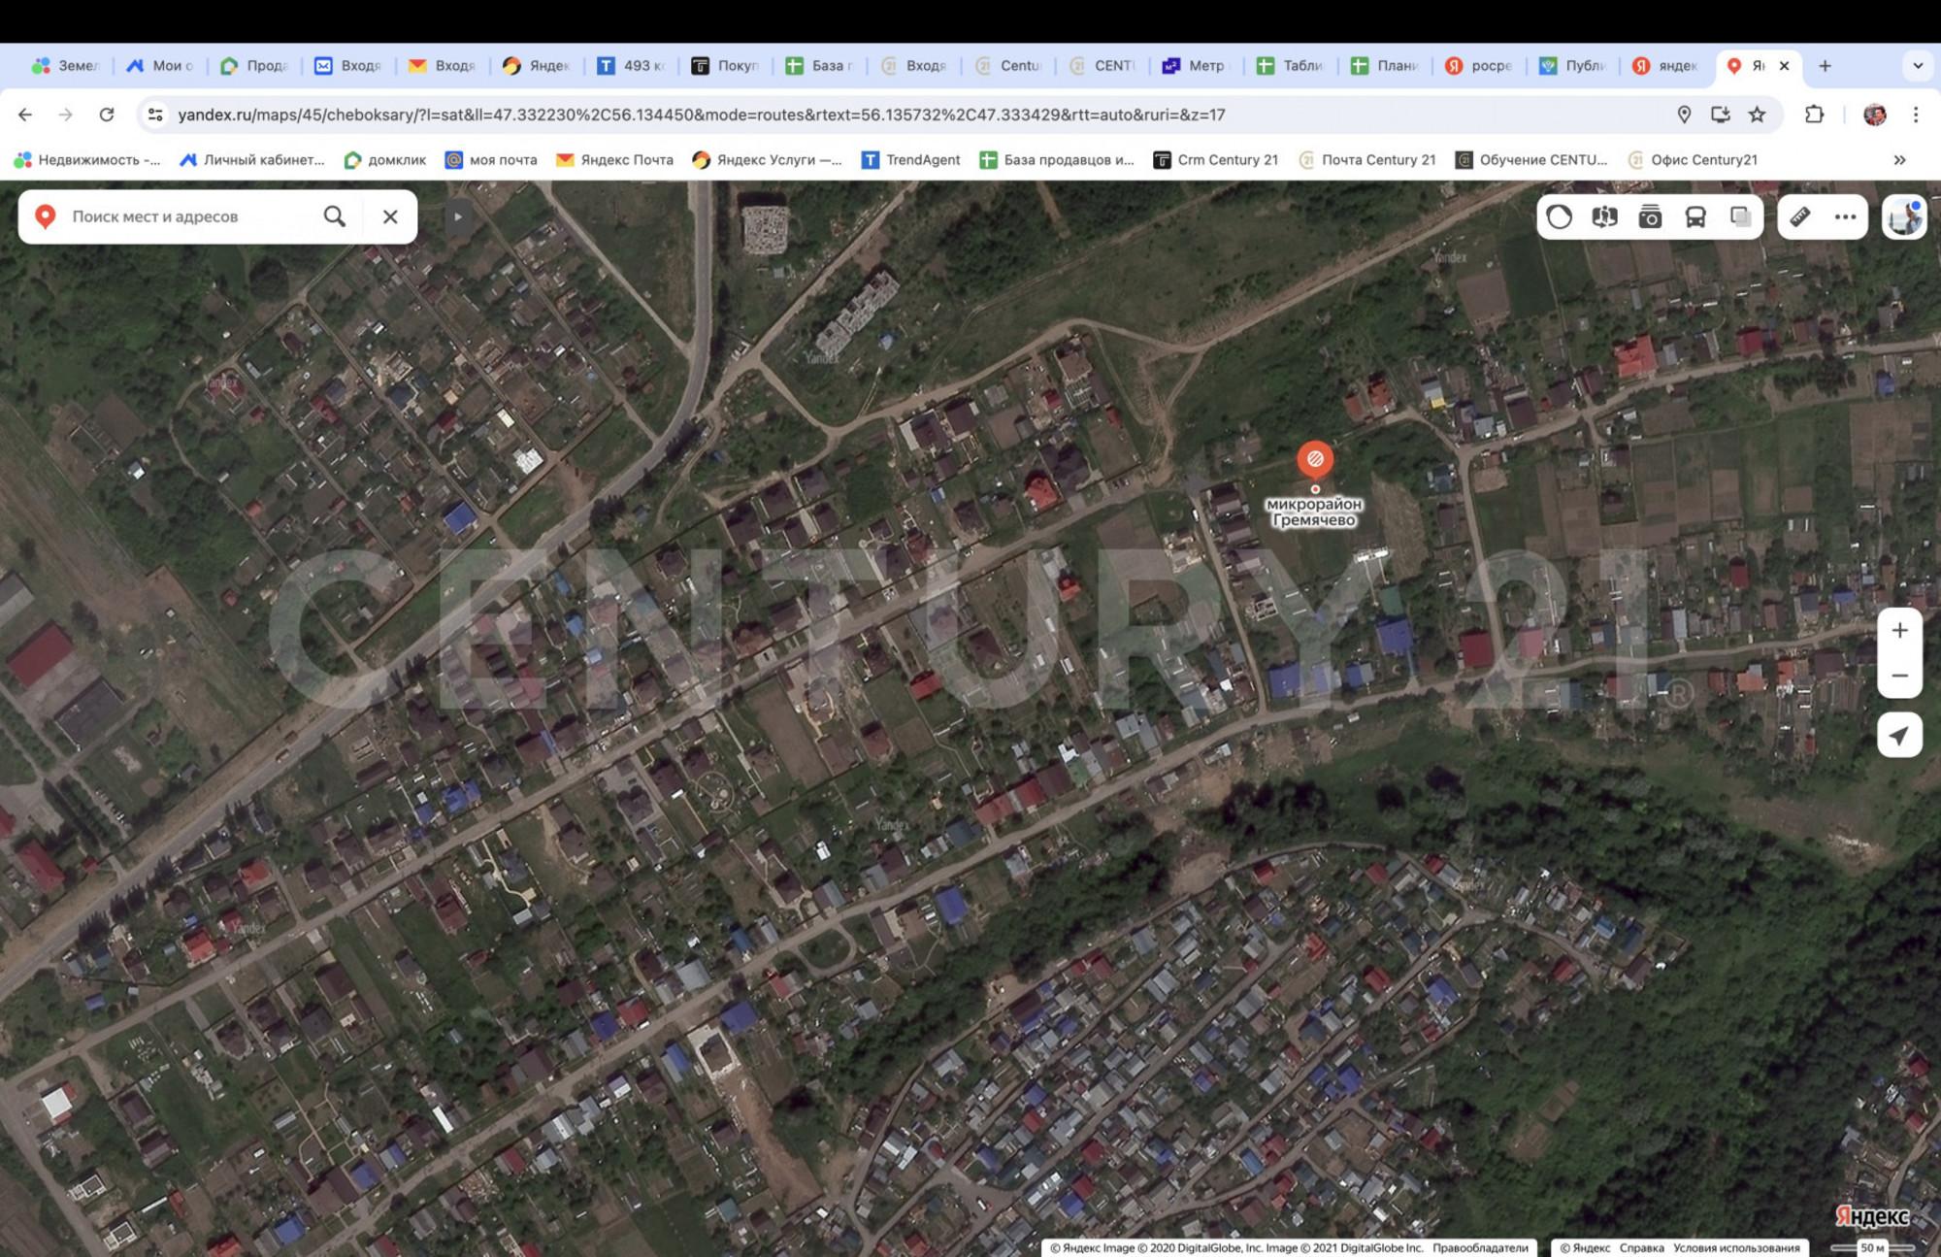Click the search magnifier icon
This screenshot has height=1257, width=1941.
[x=335, y=216]
